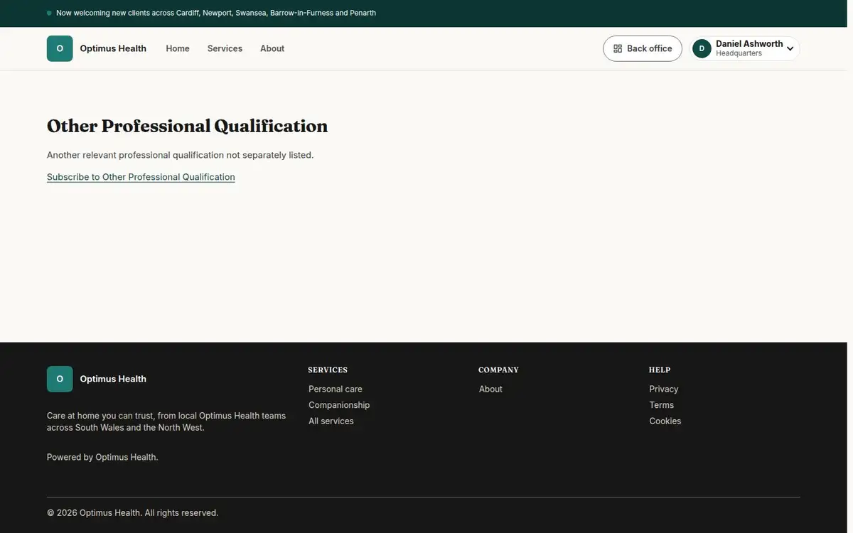Click the Optimus Health footer brand name
853x533 pixels.
113,379
